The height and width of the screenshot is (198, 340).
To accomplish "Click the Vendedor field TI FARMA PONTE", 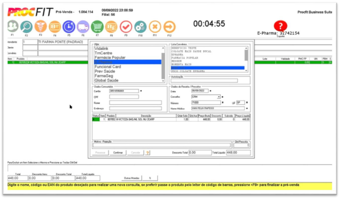I will pos(63,42).
